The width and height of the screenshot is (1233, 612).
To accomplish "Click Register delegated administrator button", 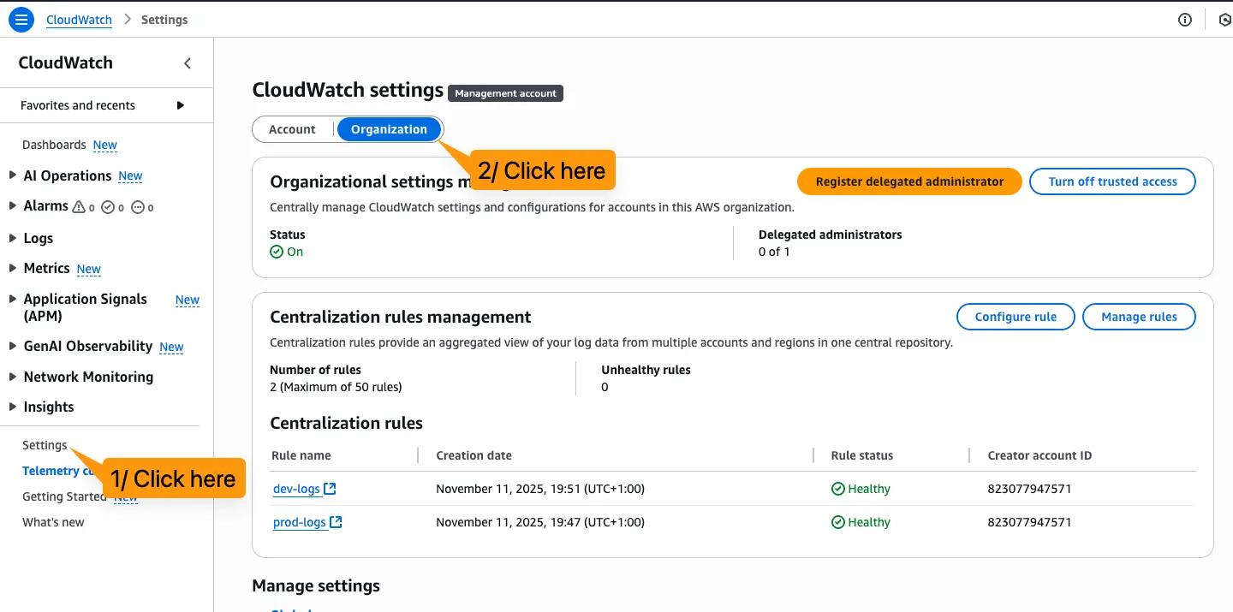I will [909, 181].
